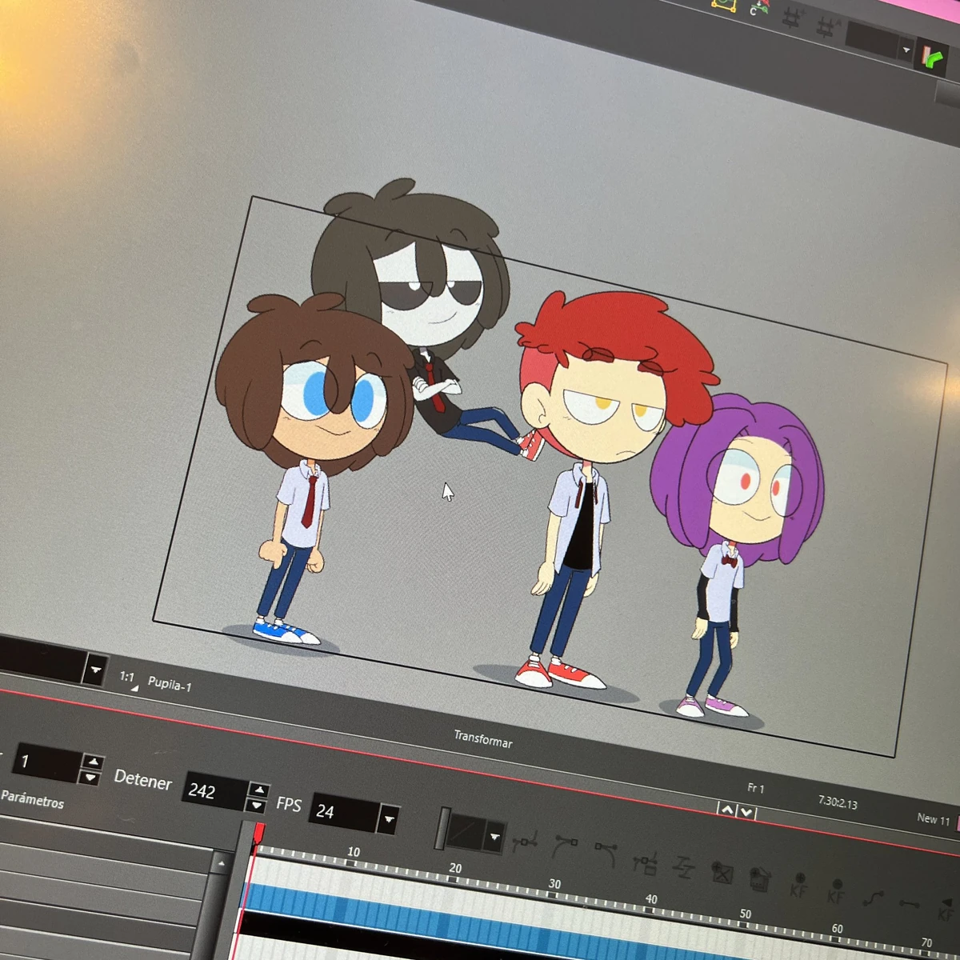960x960 pixels.
Task: Open the curve preset dropdown above the timeline
Action: pos(494,837)
